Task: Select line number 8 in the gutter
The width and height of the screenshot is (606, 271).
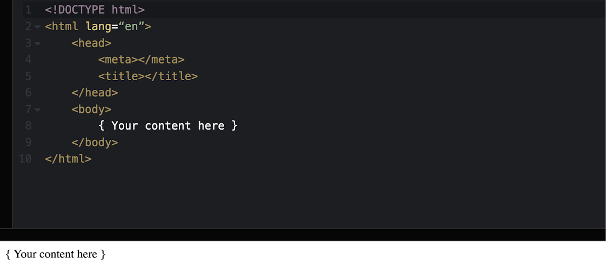Action: [x=28, y=126]
